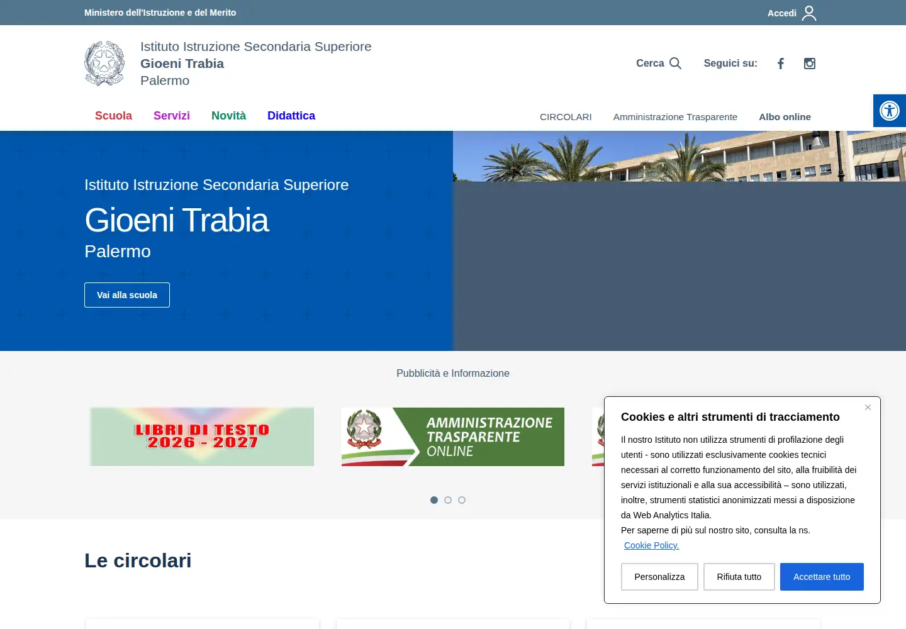Click Personalizza in cookie dialog

659,577
